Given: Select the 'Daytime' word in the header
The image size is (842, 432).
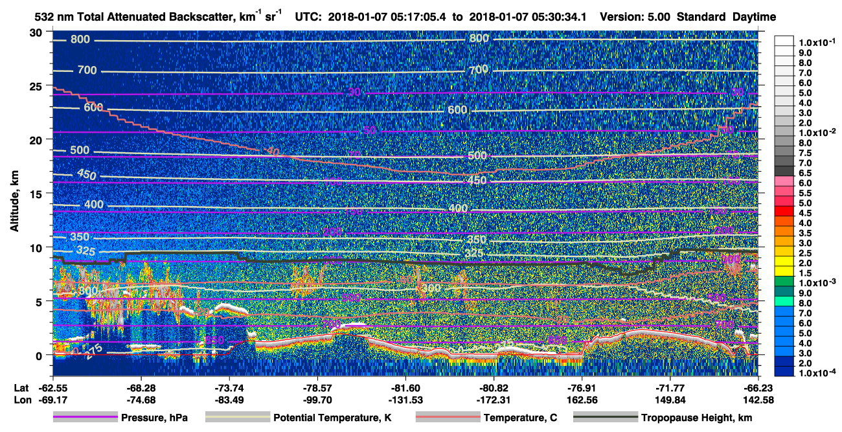Looking at the screenshot, I should point(754,17).
